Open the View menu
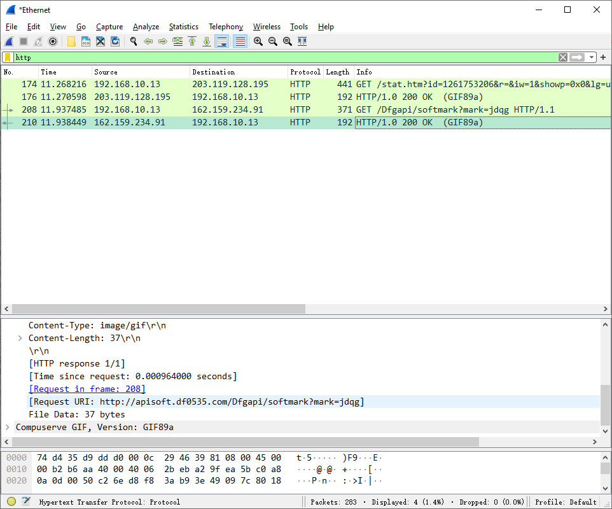This screenshot has height=509, width=612. tap(58, 27)
